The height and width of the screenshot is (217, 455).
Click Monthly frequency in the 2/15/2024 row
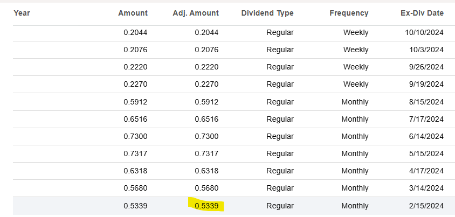click(x=355, y=206)
